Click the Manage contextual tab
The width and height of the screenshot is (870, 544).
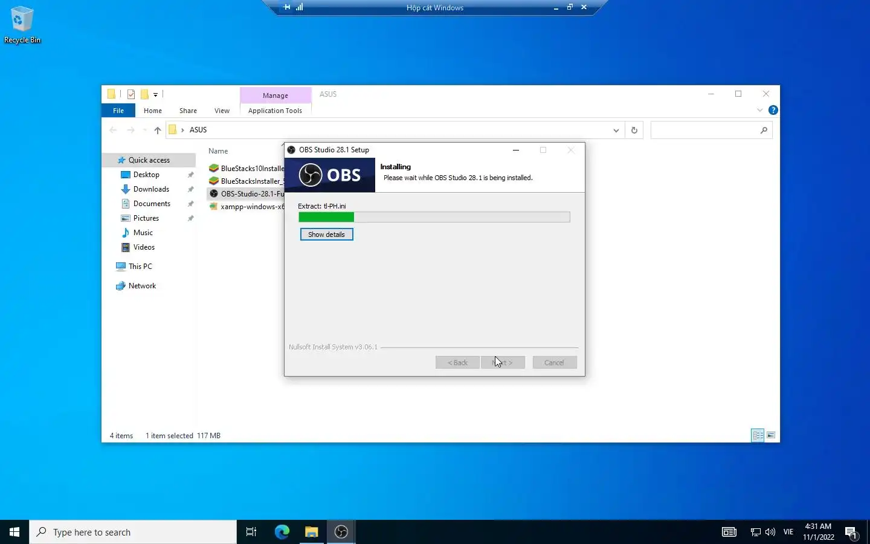tap(275, 96)
